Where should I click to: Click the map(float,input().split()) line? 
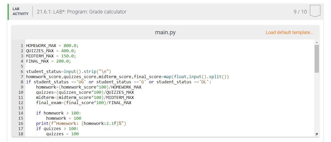tap(127, 77)
